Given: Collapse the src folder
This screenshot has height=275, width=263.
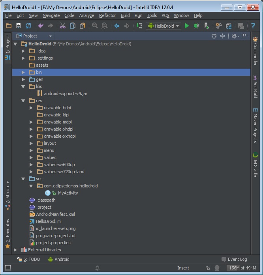Looking at the screenshot, I should pyautogui.click(x=23, y=179).
